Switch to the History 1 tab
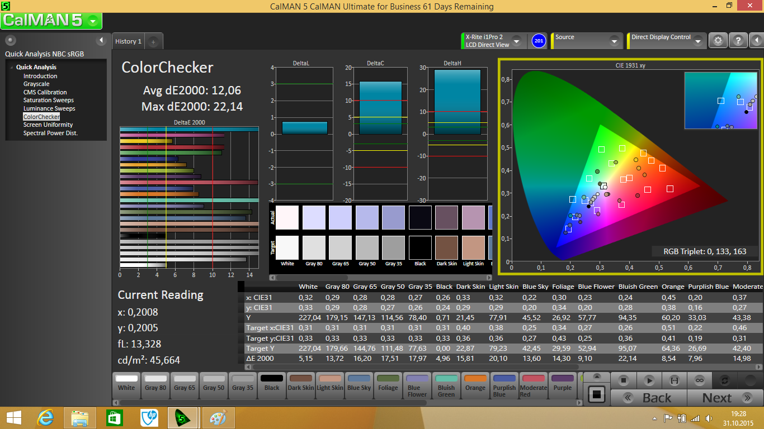 pyautogui.click(x=128, y=41)
